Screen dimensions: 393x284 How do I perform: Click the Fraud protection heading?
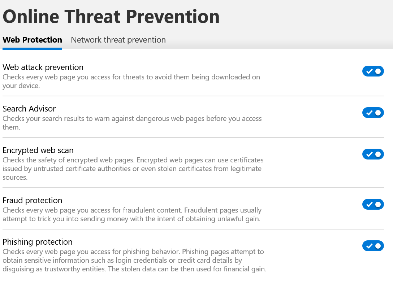pyautogui.click(x=33, y=200)
